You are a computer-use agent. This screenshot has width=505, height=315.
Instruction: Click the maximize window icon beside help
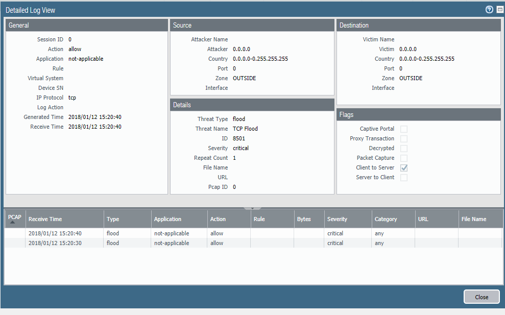[500, 10]
